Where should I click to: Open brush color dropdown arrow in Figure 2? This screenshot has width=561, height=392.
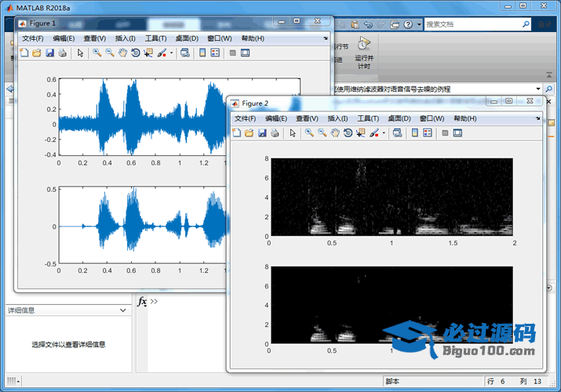[x=384, y=133]
